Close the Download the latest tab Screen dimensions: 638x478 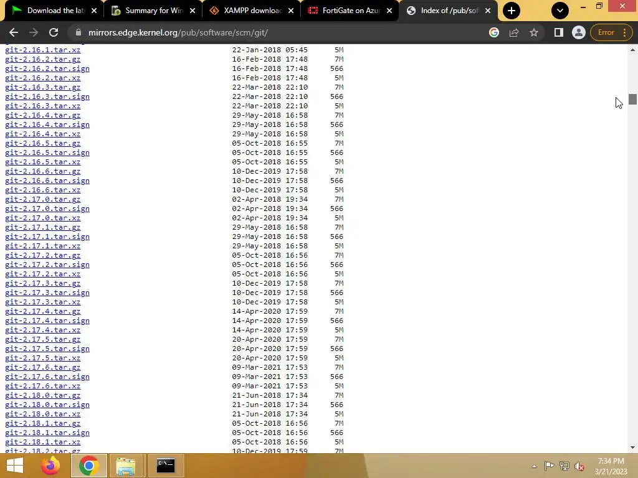coord(94,11)
